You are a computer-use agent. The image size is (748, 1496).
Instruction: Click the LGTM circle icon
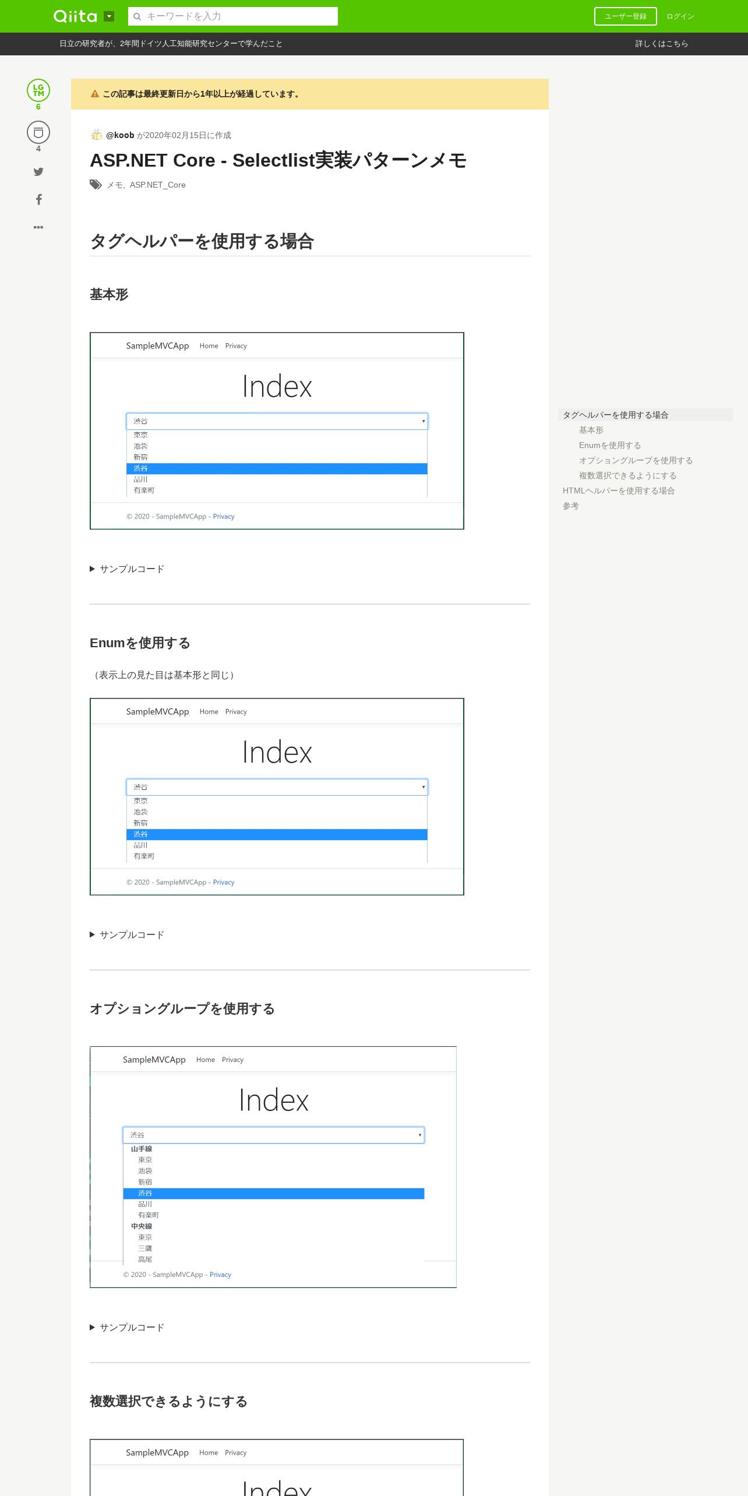pyautogui.click(x=38, y=90)
